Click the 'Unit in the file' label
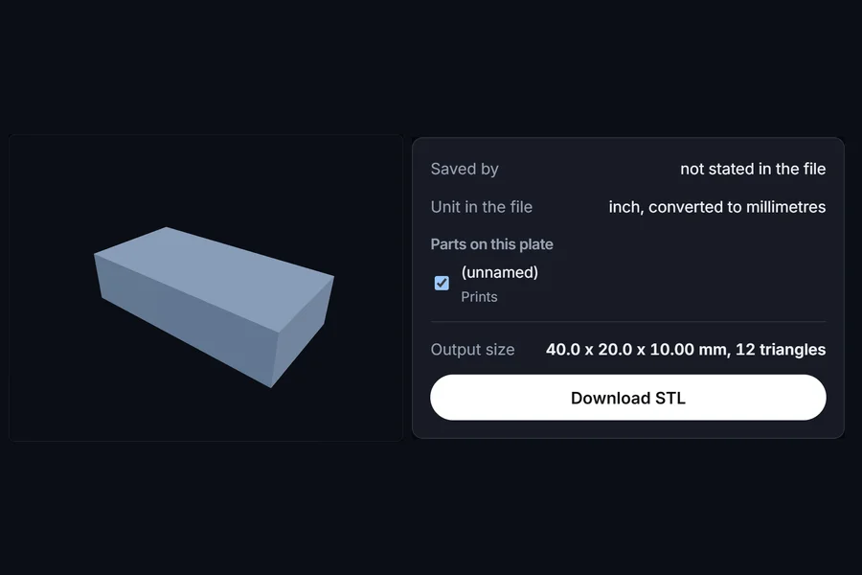 (x=482, y=206)
